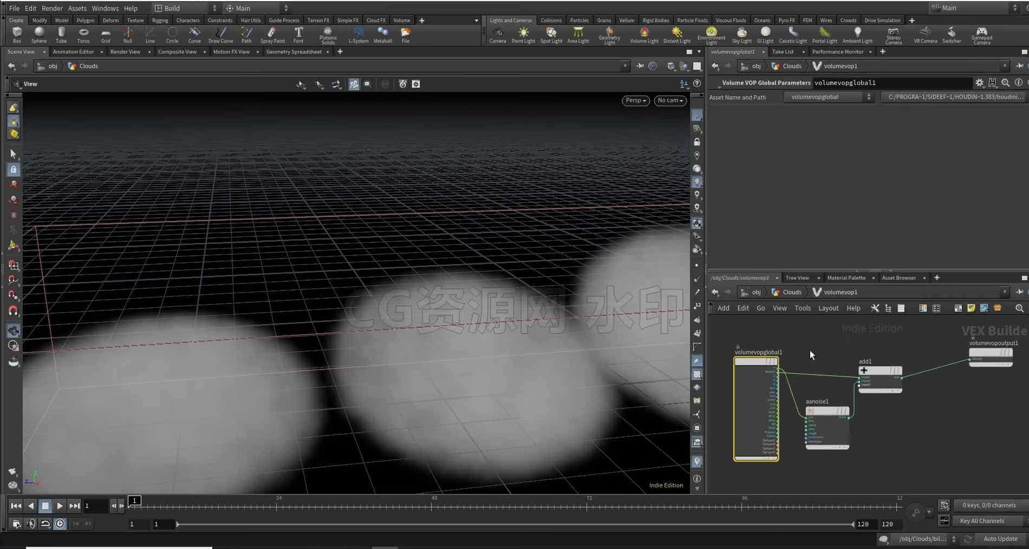Select the Spray Paint tool
Screen dimensions: 1029x549
[x=272, y=35]
